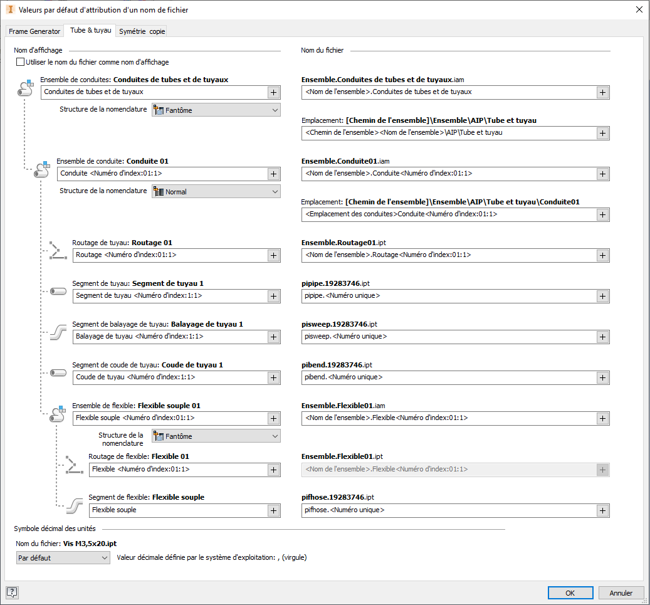Click plus button beside pifhose file name field
The image size is (650, 605).
602,510
